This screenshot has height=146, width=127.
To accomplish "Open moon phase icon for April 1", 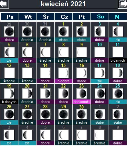I will [63, 32].
